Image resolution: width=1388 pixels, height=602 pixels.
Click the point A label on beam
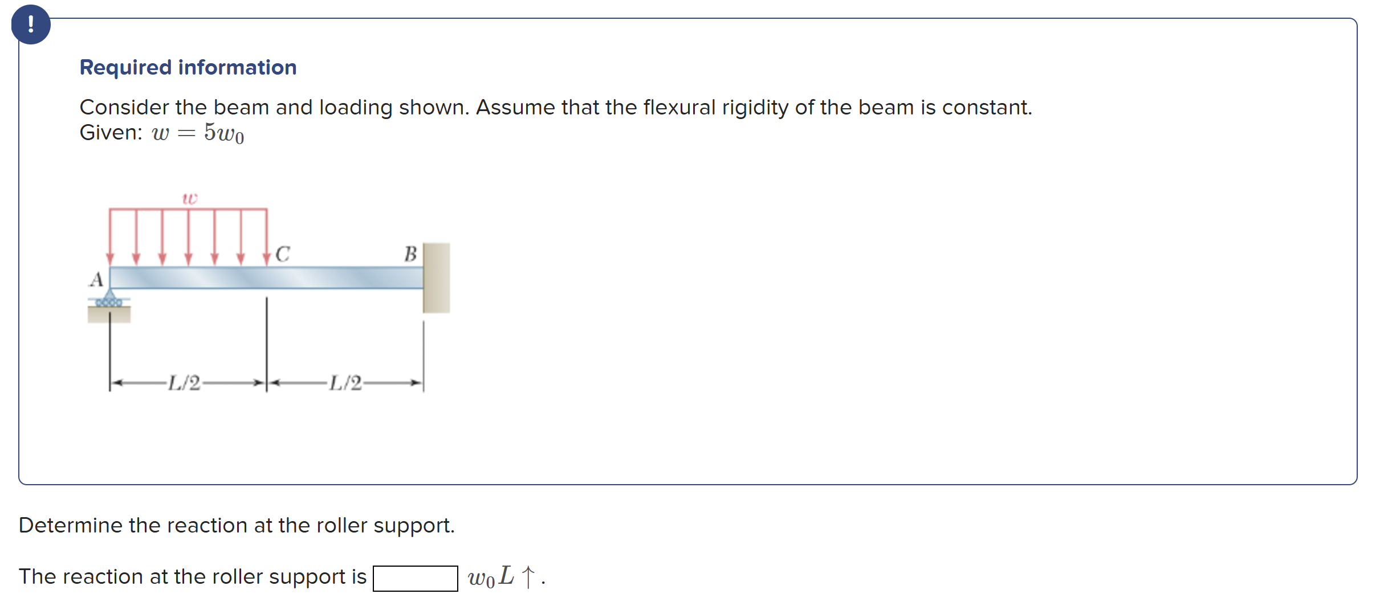(x=96, y=280)
